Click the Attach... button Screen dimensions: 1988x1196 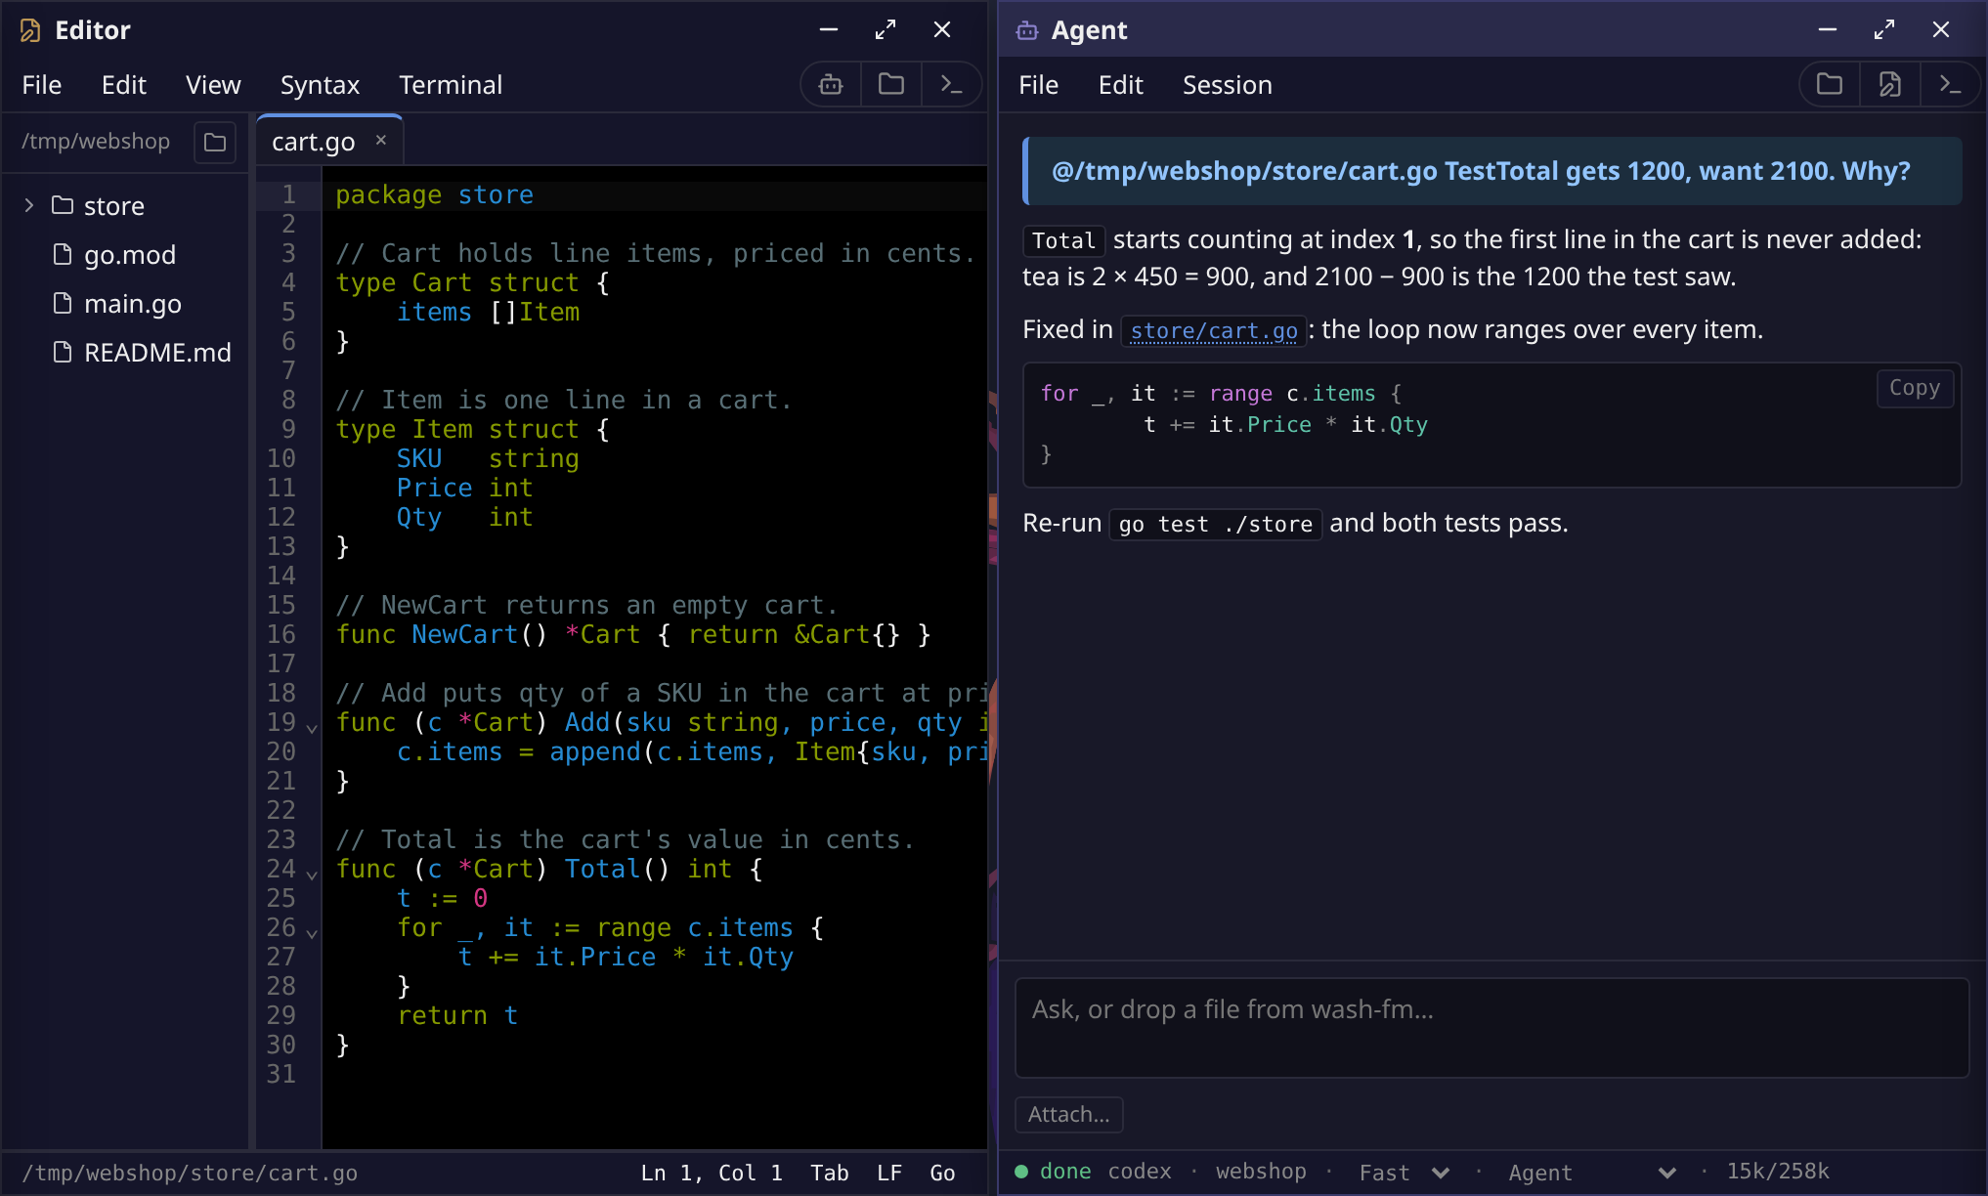[1069, 1115]
